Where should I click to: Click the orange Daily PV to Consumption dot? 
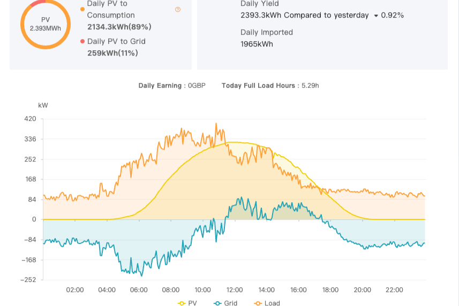coord(82,9)
